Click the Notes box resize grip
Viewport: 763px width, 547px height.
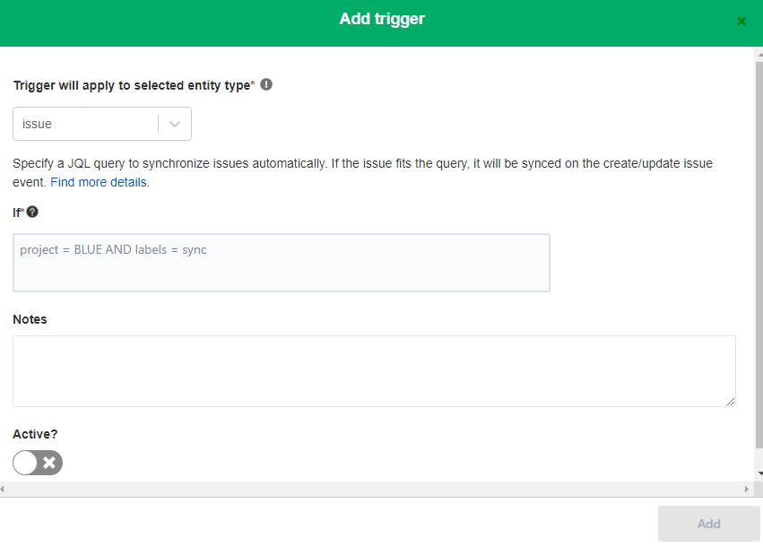pos(731,402)
